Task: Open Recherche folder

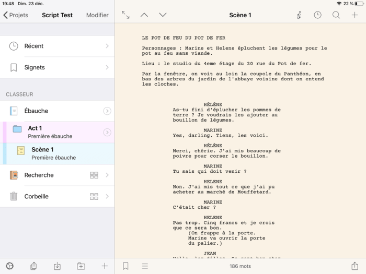Action: point(57,175)
